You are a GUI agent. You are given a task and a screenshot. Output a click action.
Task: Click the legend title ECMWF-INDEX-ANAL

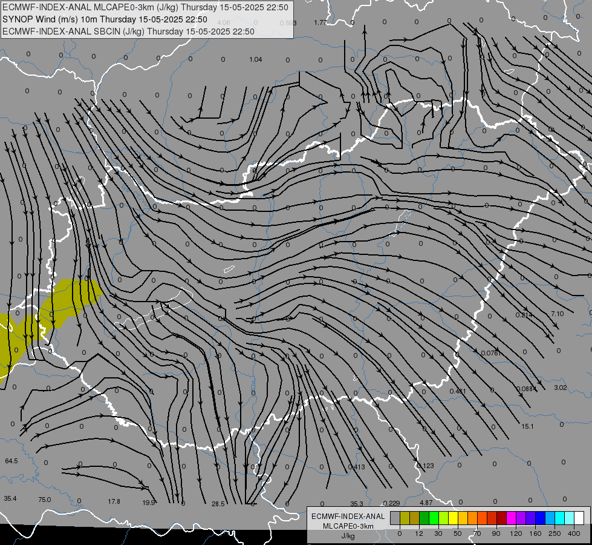348,517
